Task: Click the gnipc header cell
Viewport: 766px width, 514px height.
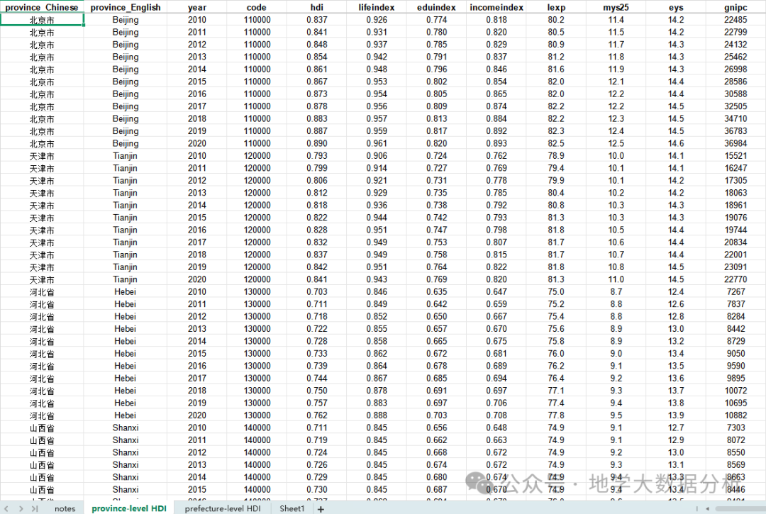Action: point(736,7)
